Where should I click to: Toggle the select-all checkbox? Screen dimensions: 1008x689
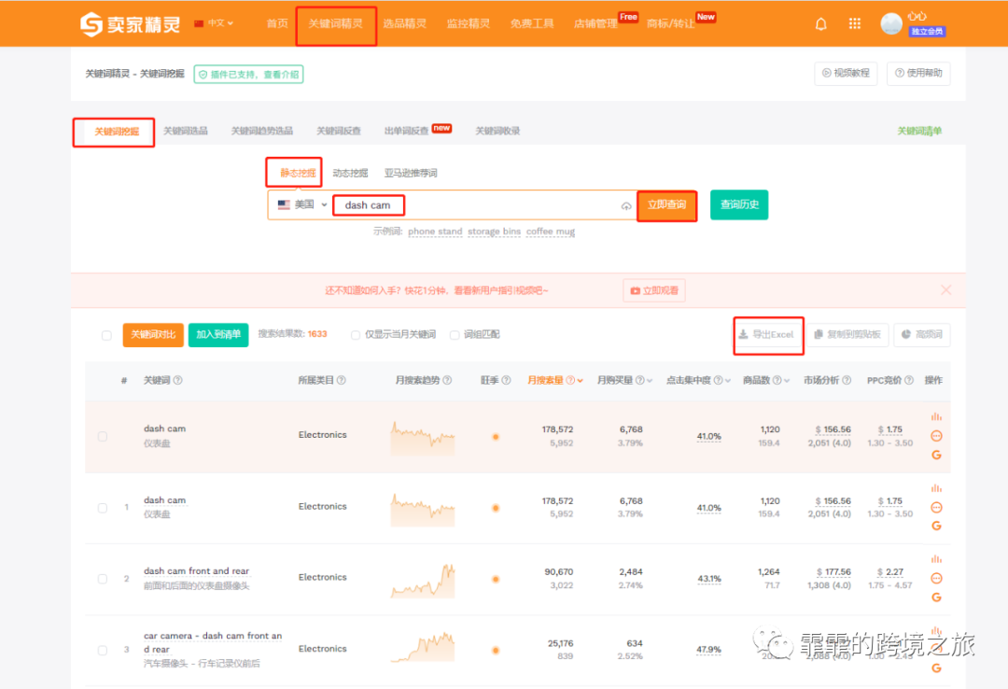pos(106,335)
